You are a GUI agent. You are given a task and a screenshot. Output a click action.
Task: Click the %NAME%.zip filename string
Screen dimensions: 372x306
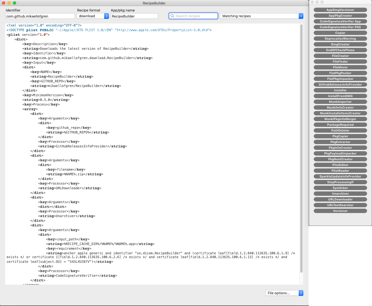pyautogui.click(x=75, y=174)
